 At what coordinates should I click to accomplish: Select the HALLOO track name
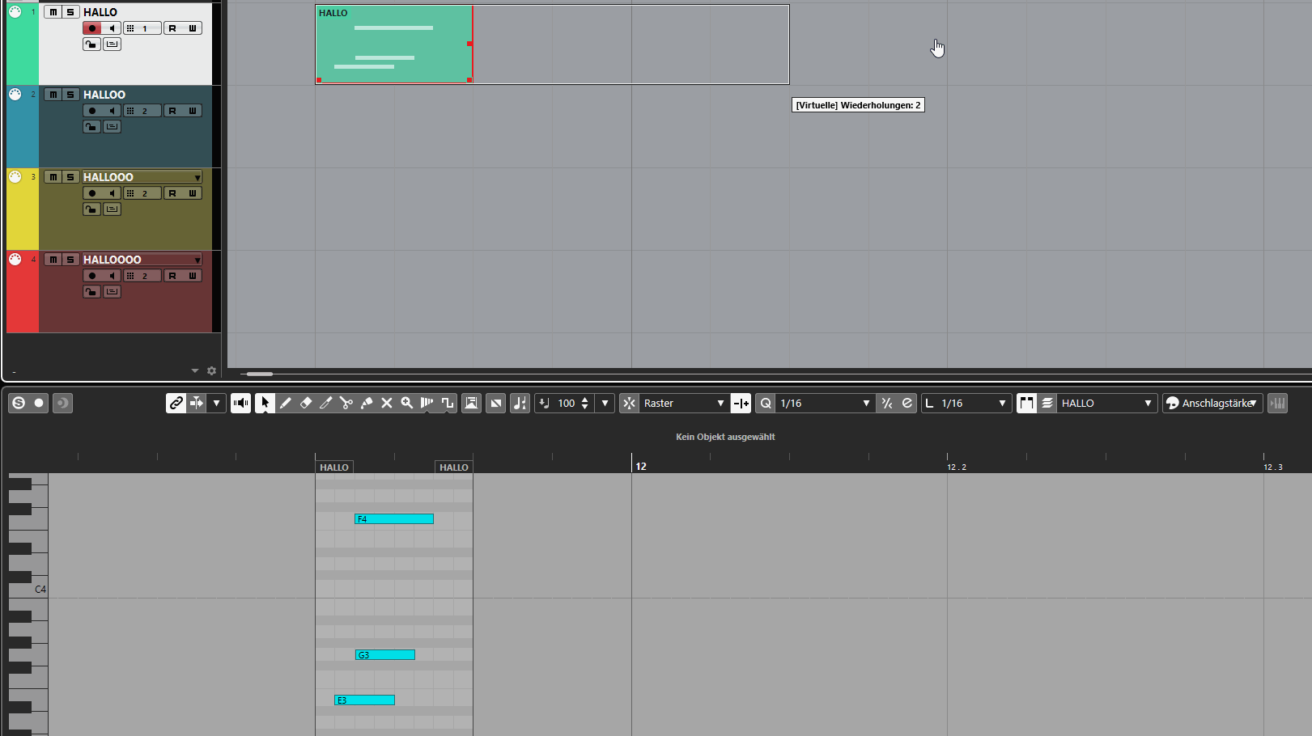click(x=104, y=95)
